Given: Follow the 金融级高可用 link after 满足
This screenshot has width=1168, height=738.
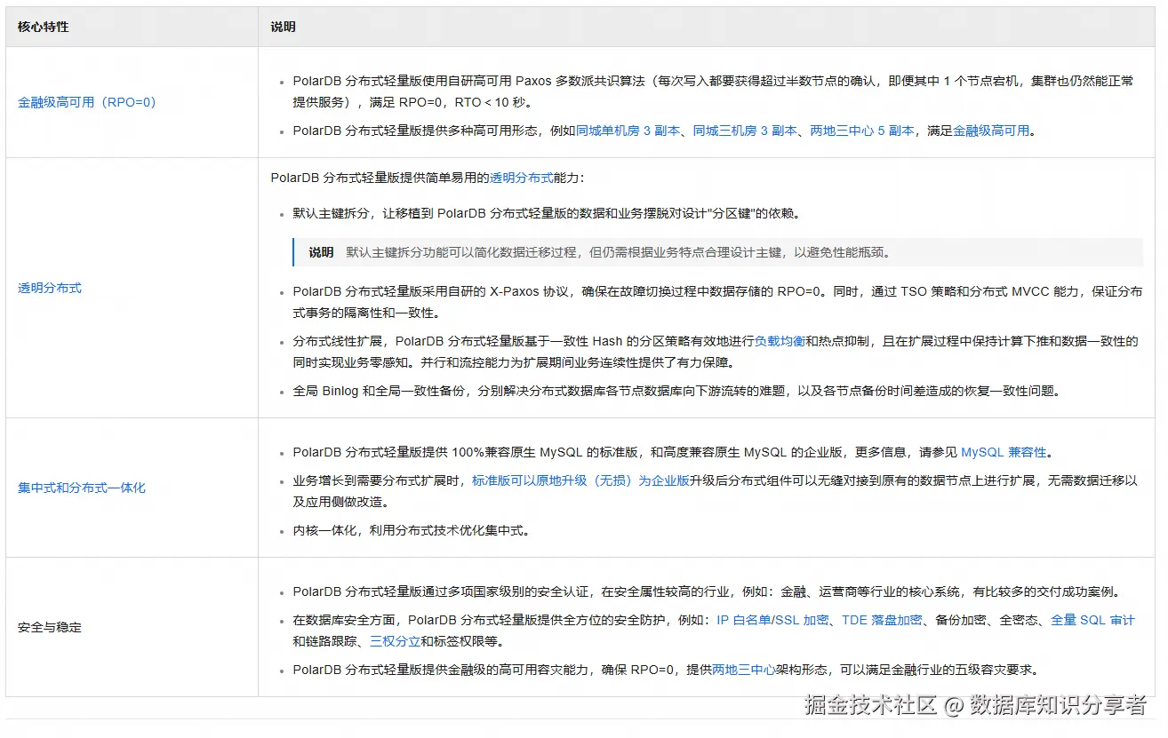Looking at the screenshot, I should [x=991, y=131].
